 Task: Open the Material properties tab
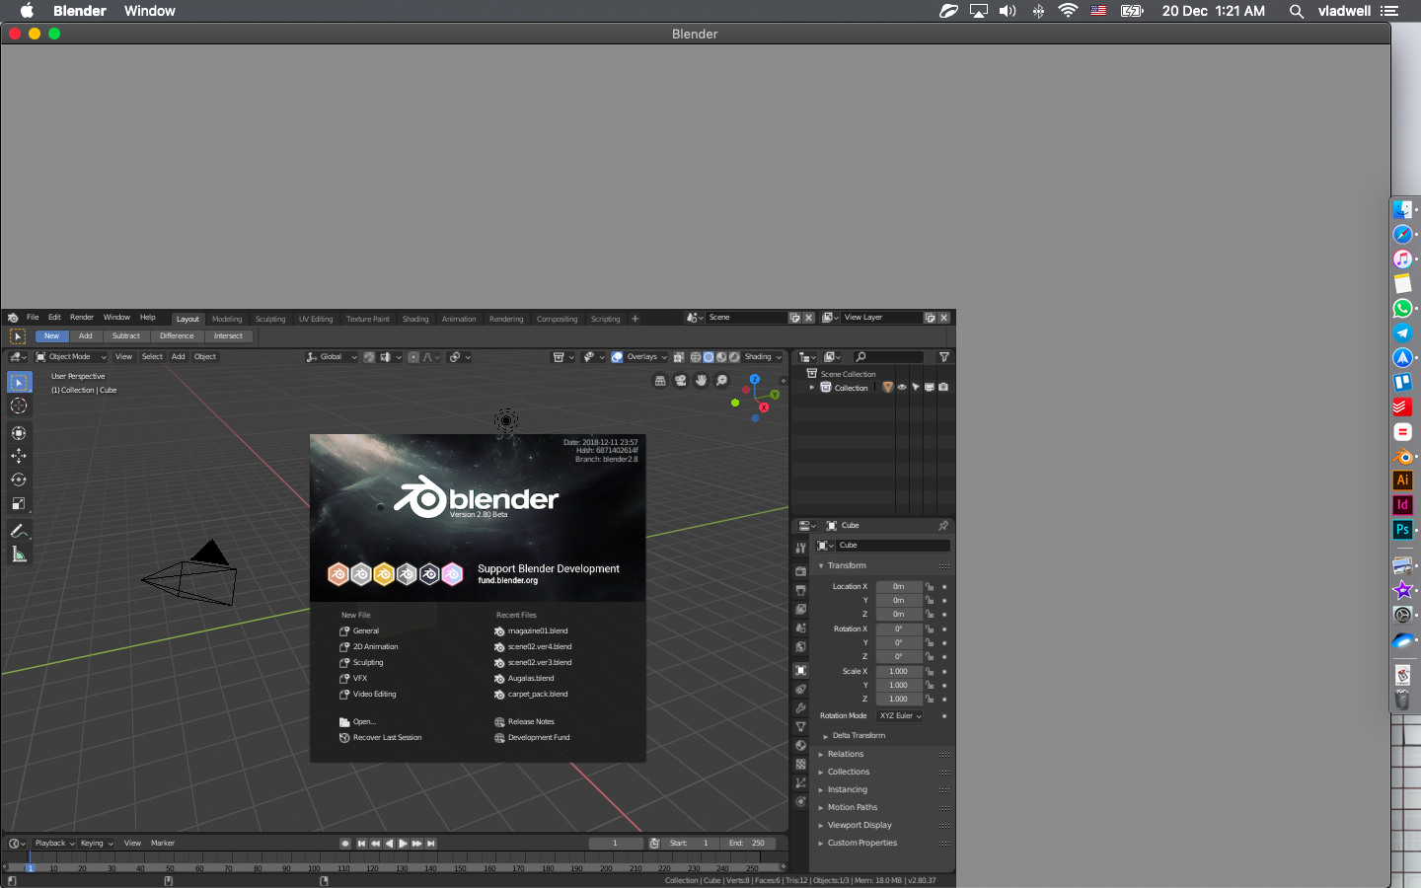point(801,746)
